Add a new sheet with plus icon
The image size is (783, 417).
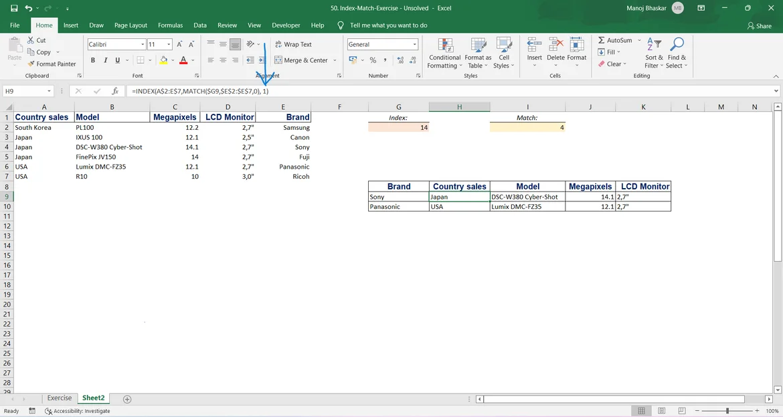[127, 399]
